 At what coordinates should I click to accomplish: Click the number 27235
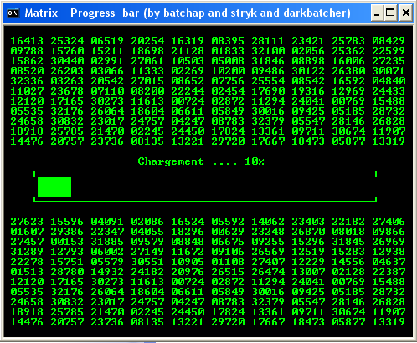389,61
